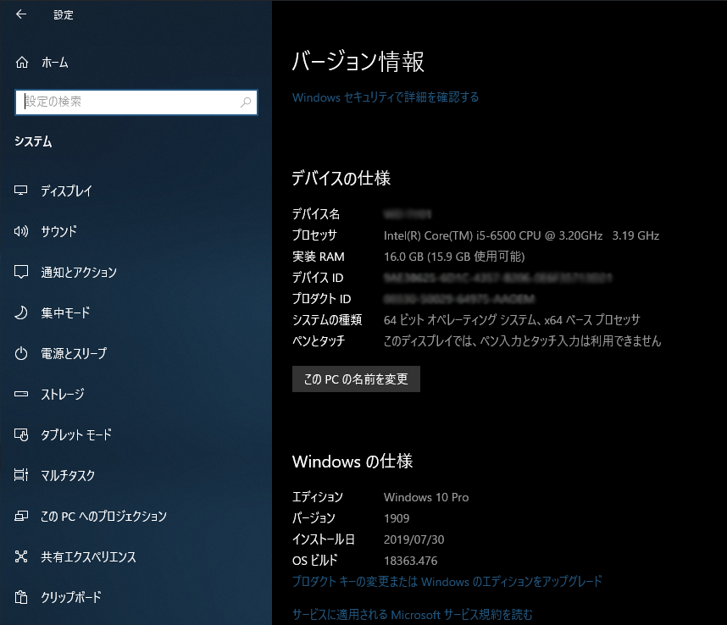Viewport: 727px width, 625px height.
Task: Click the pen and touch value text
Action: pos(522,341)
